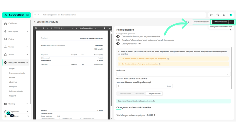Go to next PDF page
This screenshot has width=236, height=132.
[51, 28]
